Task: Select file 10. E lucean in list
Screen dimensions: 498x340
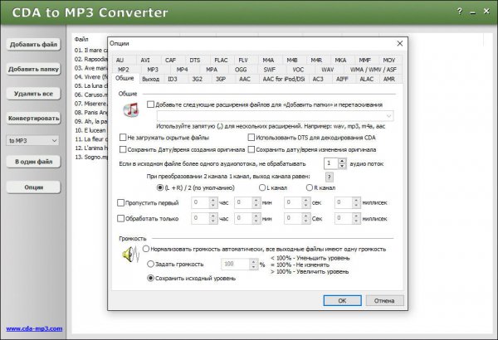Action: pos(90,130)
